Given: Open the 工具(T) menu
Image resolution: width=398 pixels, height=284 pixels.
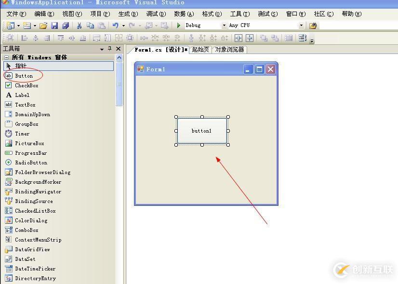Looking at the screenshot, I should pyautogui.click(x=240, y=14).
